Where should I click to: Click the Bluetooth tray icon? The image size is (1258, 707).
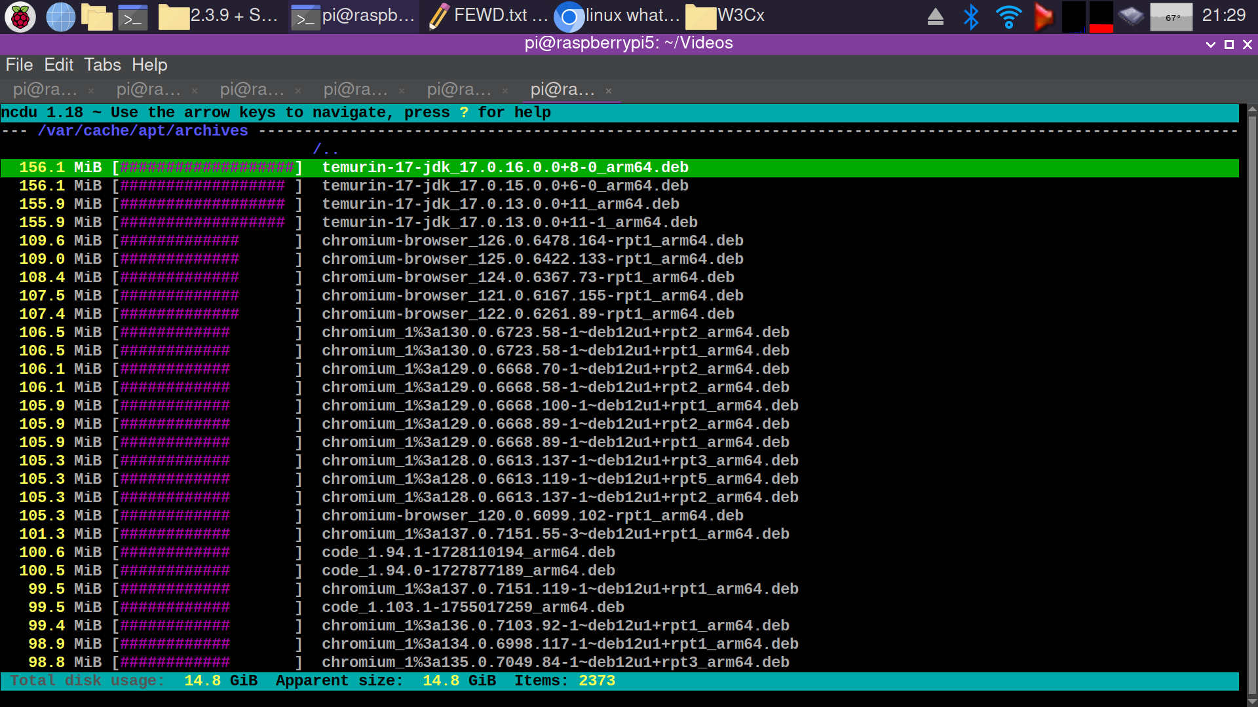[971, 17]
